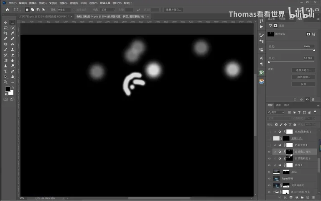This screenshot has height=201, width=321.
Task: Open the marquee tool preset dropdown arrow
Action: point(20,10)
